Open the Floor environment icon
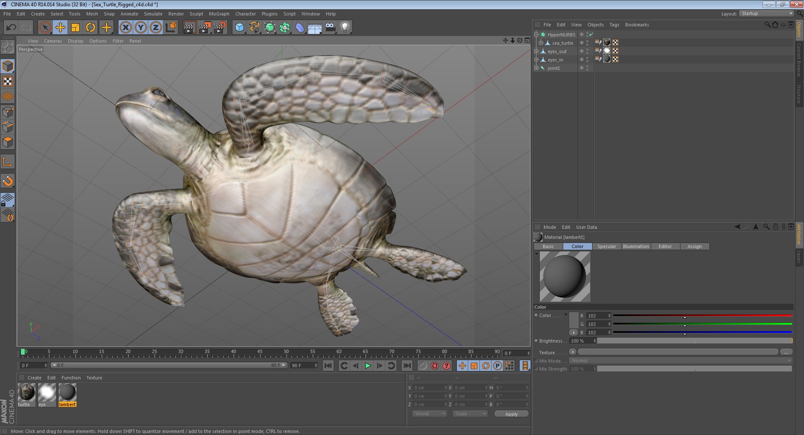The image size is (804, 435). (315, 28)
